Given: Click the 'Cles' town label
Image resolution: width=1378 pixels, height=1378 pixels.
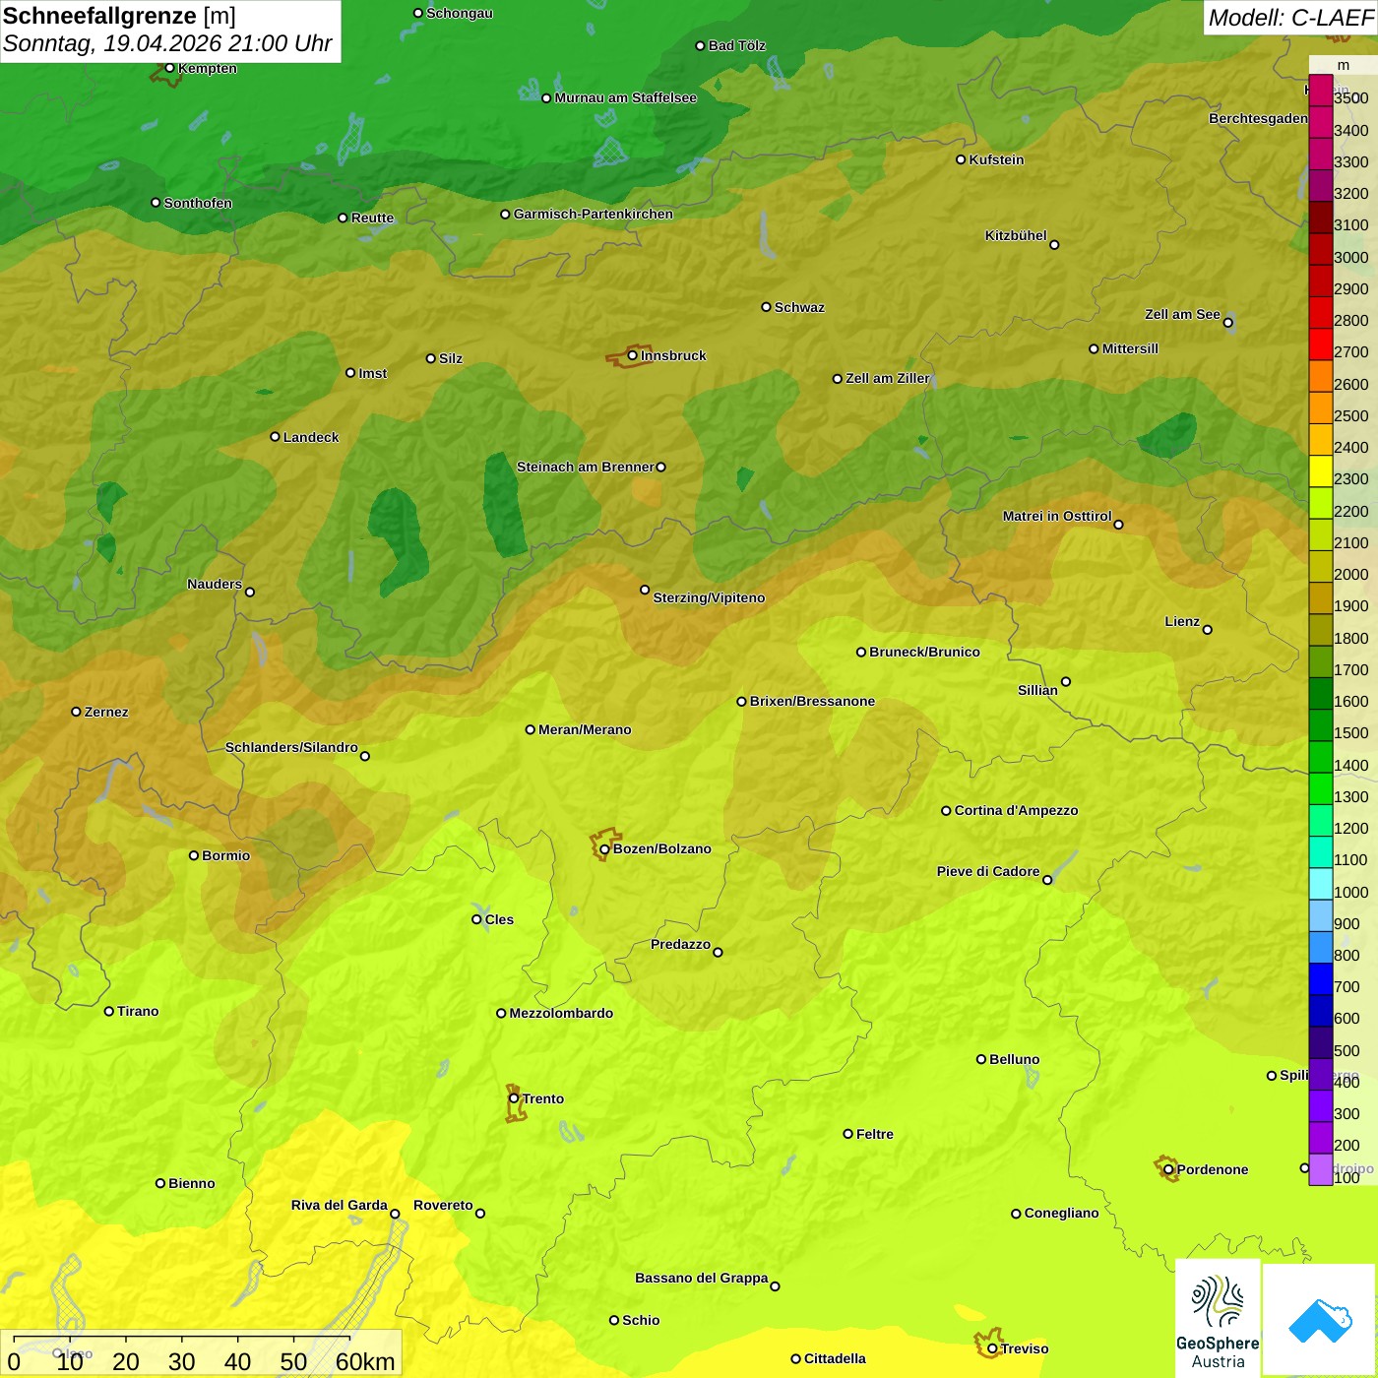Looking at the screenshot, I should click(x=499, y=919).
